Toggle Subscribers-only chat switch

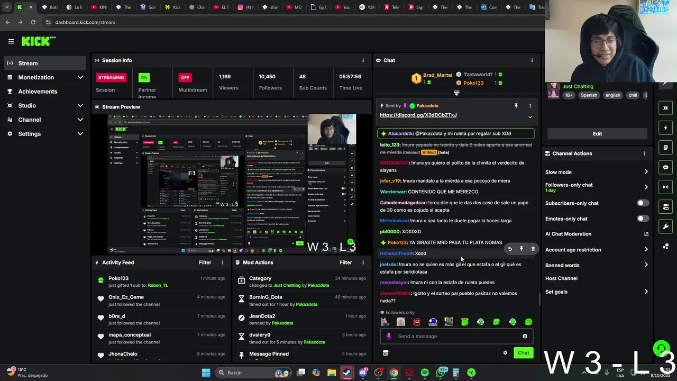[x=643, y=203]
